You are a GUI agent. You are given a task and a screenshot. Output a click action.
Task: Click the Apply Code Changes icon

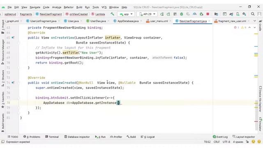click(x=168, y=14)
